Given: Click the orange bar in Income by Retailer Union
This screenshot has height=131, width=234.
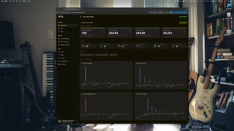Looking at the screenshot, I should point(86,105).
